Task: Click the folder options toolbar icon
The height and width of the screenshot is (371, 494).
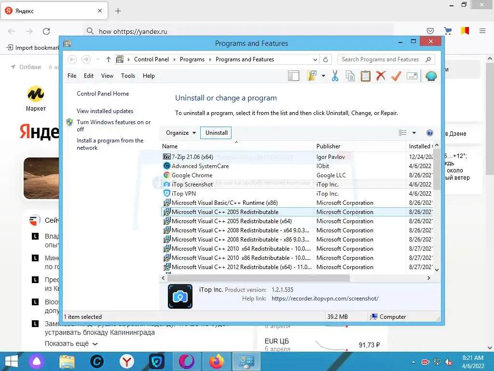Action: (x=311, y=76)
